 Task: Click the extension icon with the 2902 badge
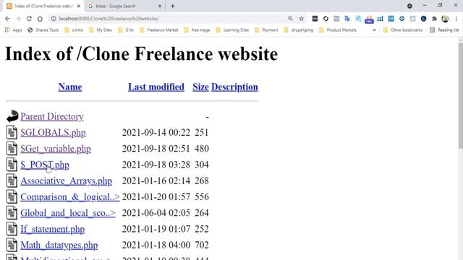click(x=369, y=19)
